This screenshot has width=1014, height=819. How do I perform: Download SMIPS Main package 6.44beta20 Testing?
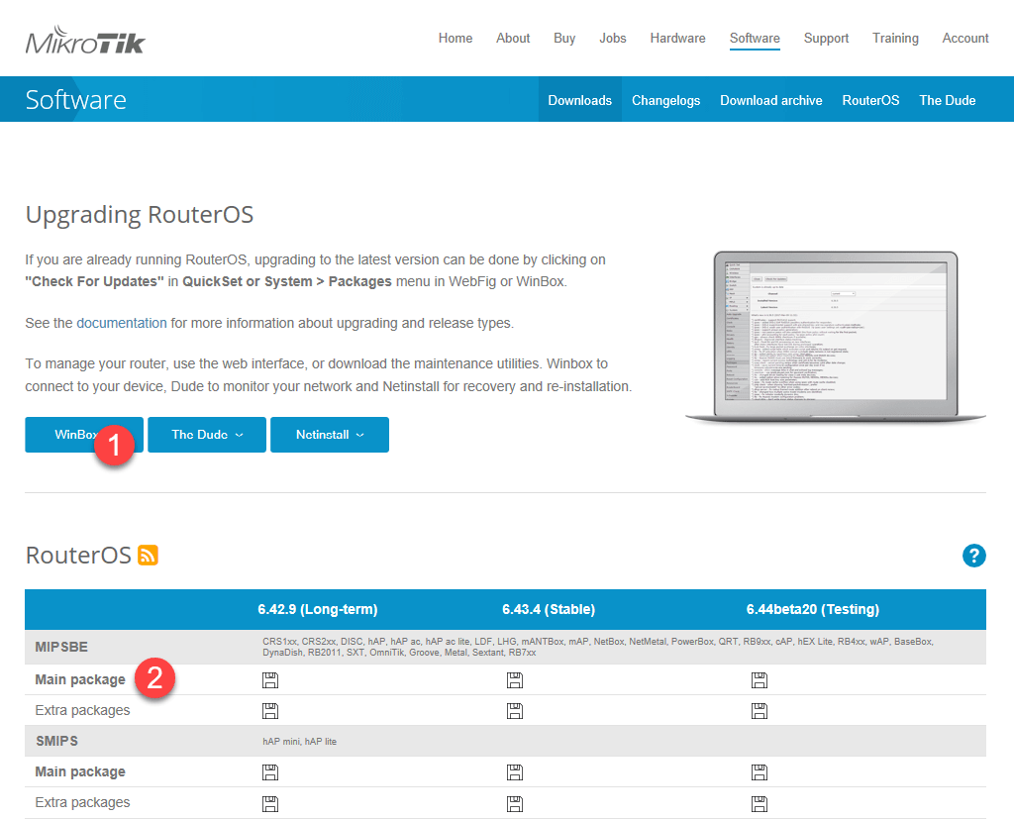pos(759,771)
